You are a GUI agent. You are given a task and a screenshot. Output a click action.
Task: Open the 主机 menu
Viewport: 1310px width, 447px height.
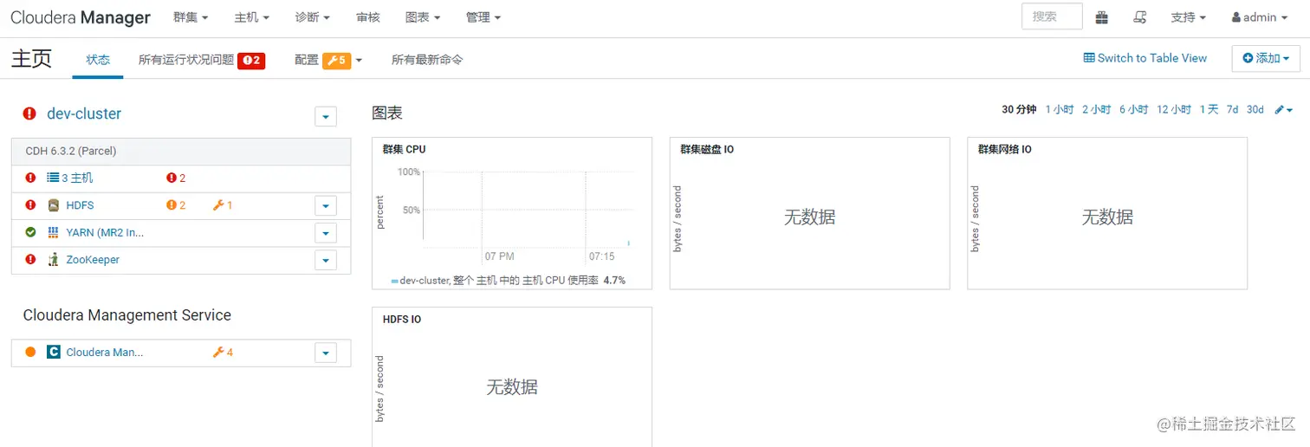pyautogui.click(x=252, y=17)
